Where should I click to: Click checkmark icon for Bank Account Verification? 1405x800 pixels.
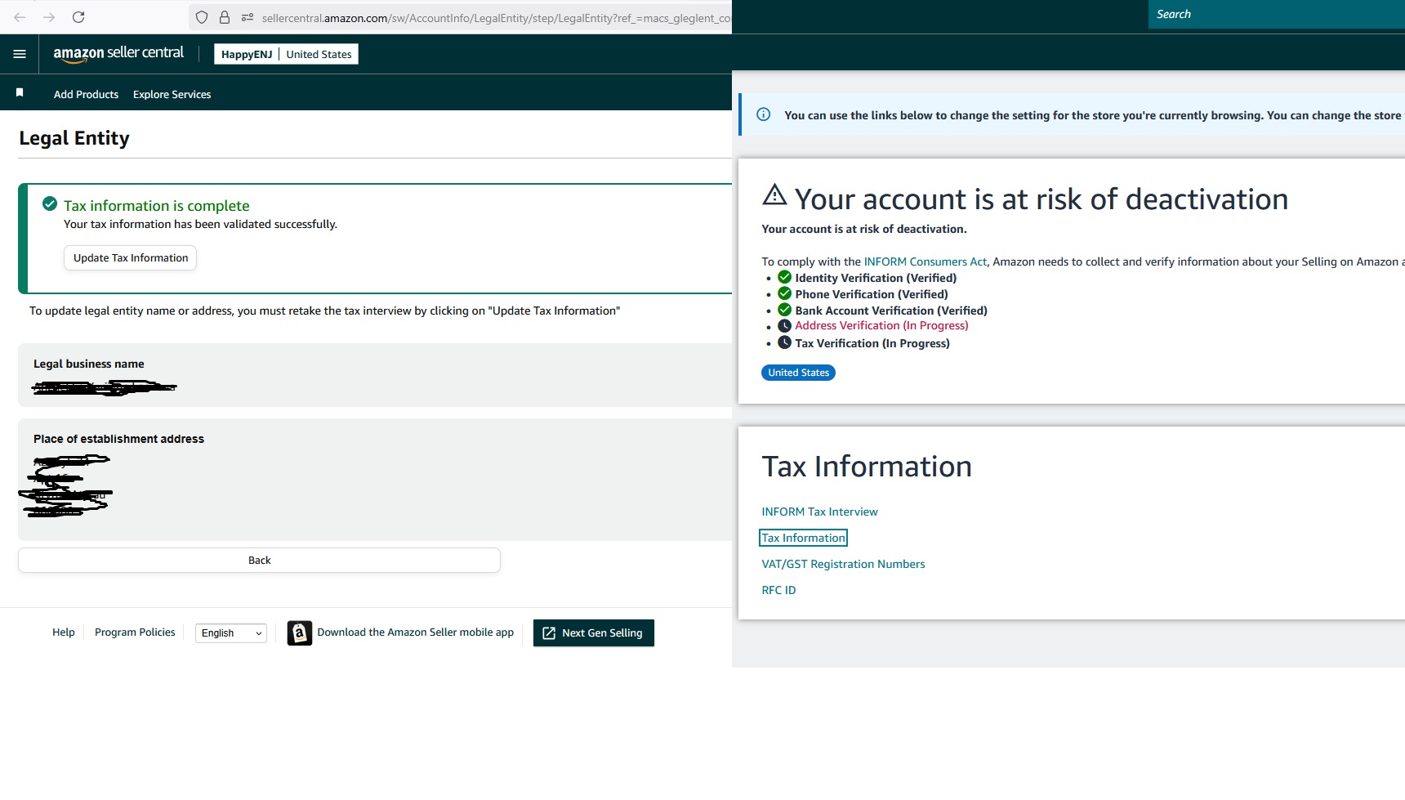point(784,310)
